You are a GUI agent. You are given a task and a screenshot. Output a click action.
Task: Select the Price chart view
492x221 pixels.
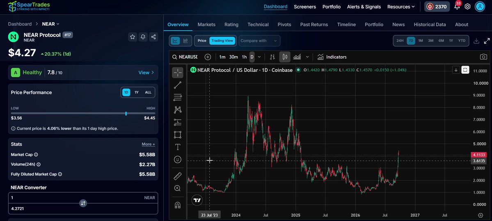point(202,41)
